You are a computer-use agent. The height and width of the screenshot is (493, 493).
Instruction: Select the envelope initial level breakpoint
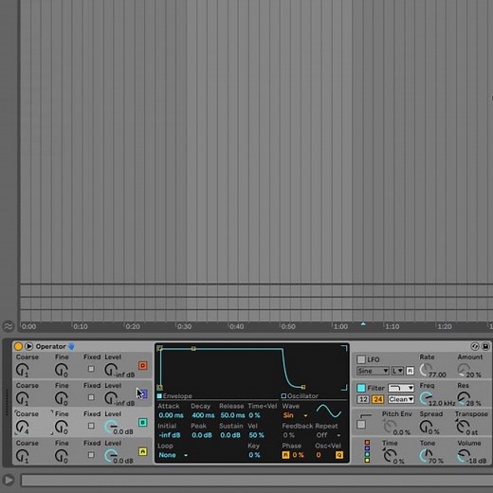pyautogui.click(x=160, y=387)
